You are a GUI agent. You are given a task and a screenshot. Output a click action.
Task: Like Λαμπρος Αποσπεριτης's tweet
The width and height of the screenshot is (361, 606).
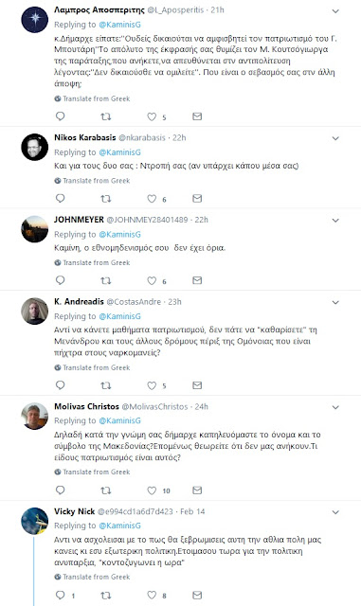pyautogui.click(x=152, y=116)
